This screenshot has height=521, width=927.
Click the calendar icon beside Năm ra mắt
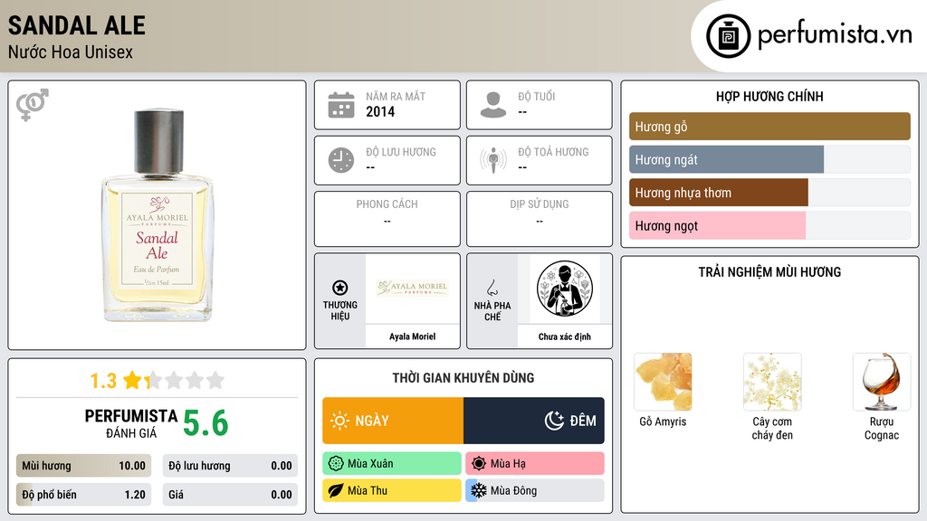(x=341, y=105)
